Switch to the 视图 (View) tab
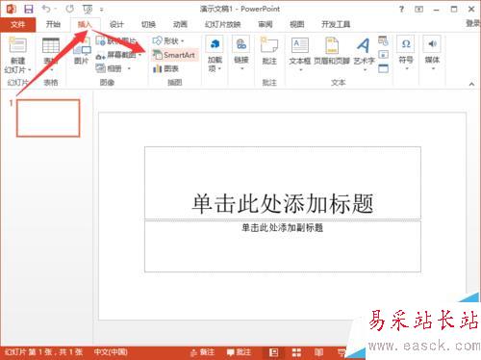The image size is (481, 360). pos(296,24)
